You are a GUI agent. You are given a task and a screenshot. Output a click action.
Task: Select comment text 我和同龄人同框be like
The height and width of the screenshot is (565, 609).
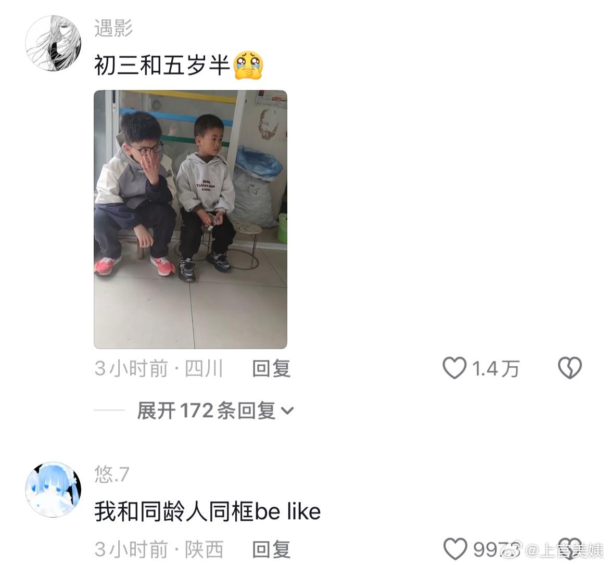207,511
